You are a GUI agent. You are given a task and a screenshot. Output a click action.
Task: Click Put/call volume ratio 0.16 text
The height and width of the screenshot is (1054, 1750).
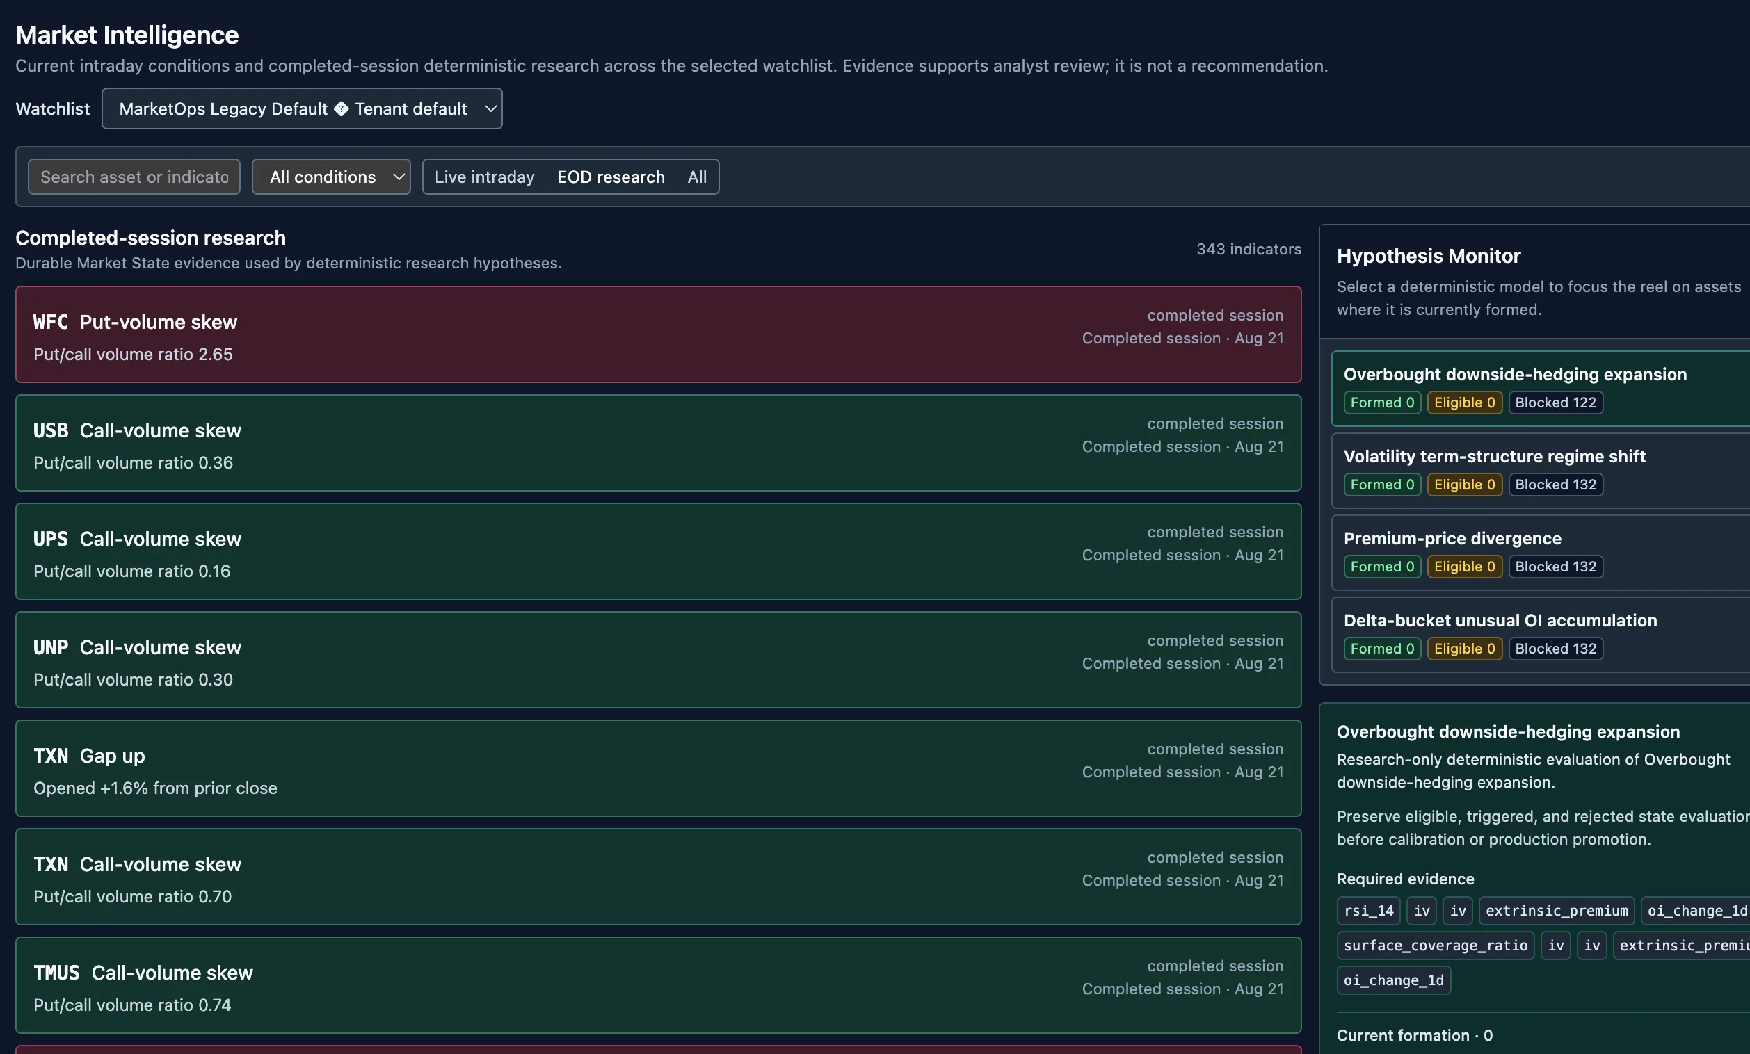point(132,571)
